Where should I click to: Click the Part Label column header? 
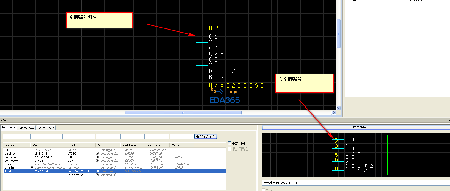(x=157, y=145)
